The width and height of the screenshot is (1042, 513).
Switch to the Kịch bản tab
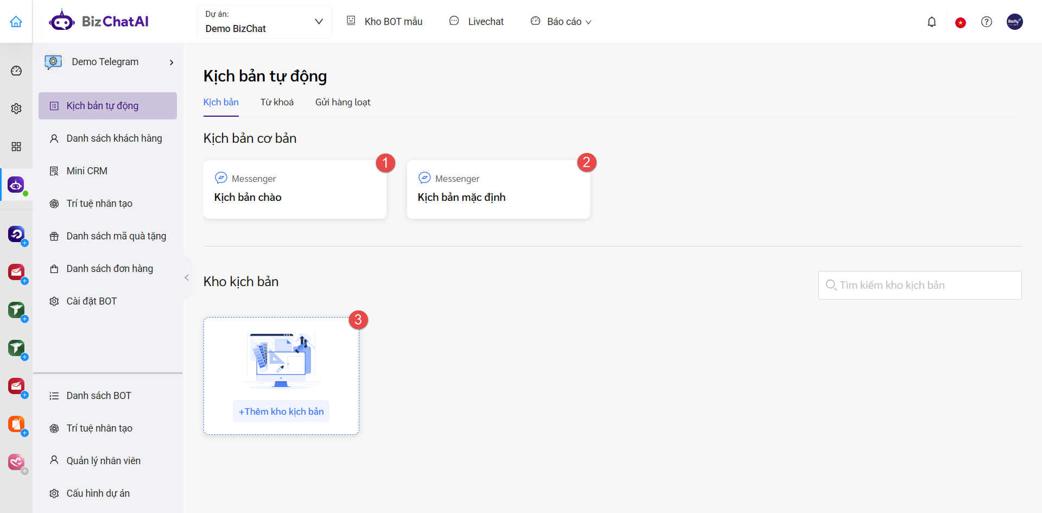coord(221,102)
